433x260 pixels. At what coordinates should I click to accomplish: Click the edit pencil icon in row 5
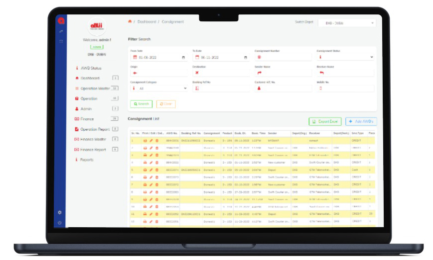151,169
